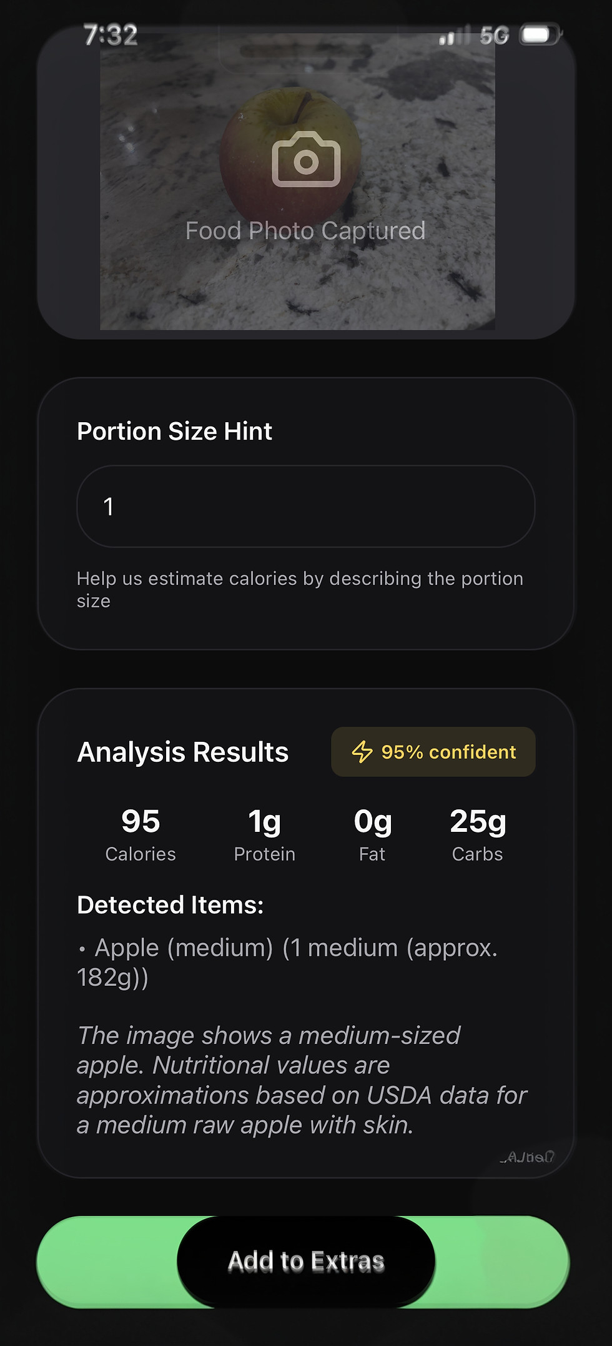Focus the Portion Size Hint input field
Screen dimensions: 612x1346
tap(306, 506)
